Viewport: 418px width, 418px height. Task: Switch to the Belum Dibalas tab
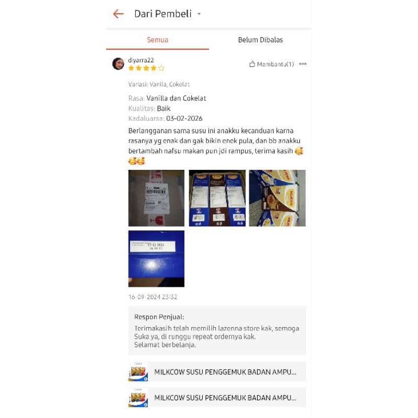point(260,40)
